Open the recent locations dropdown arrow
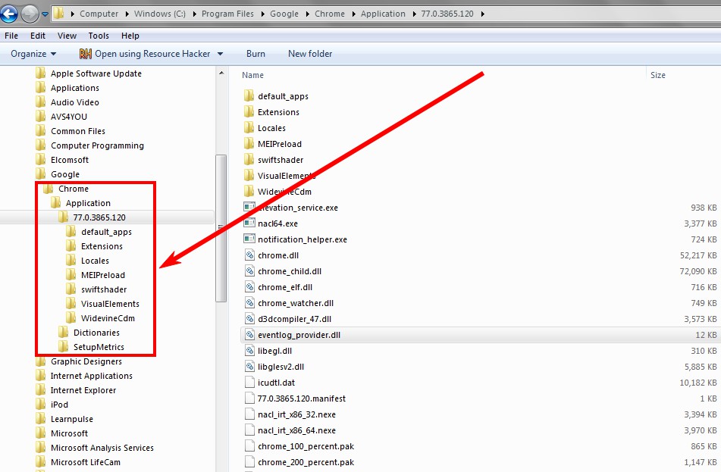 coord(45,14)
